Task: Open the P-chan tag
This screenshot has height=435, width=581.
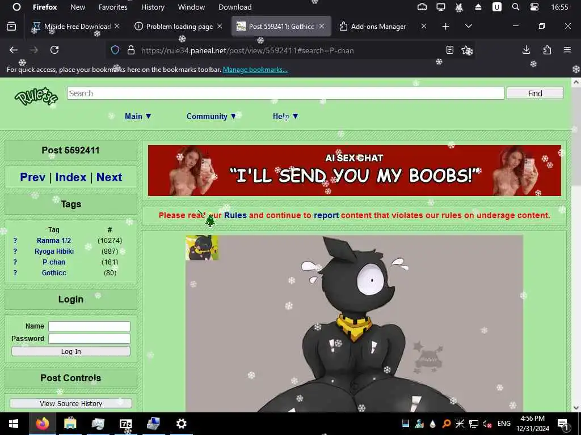Action: pyautogui.click(x=54, y=262)
